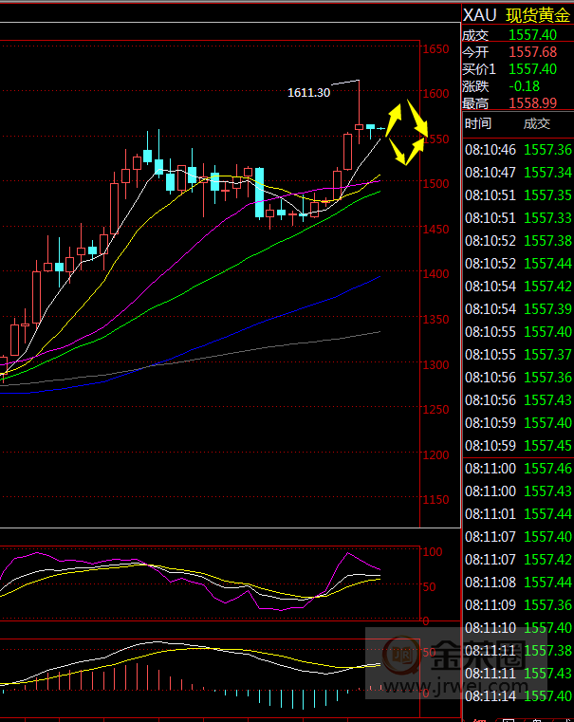Click the 1600 price axis label
This screenshot has height=722, width=574.
[x=435, y=93]
